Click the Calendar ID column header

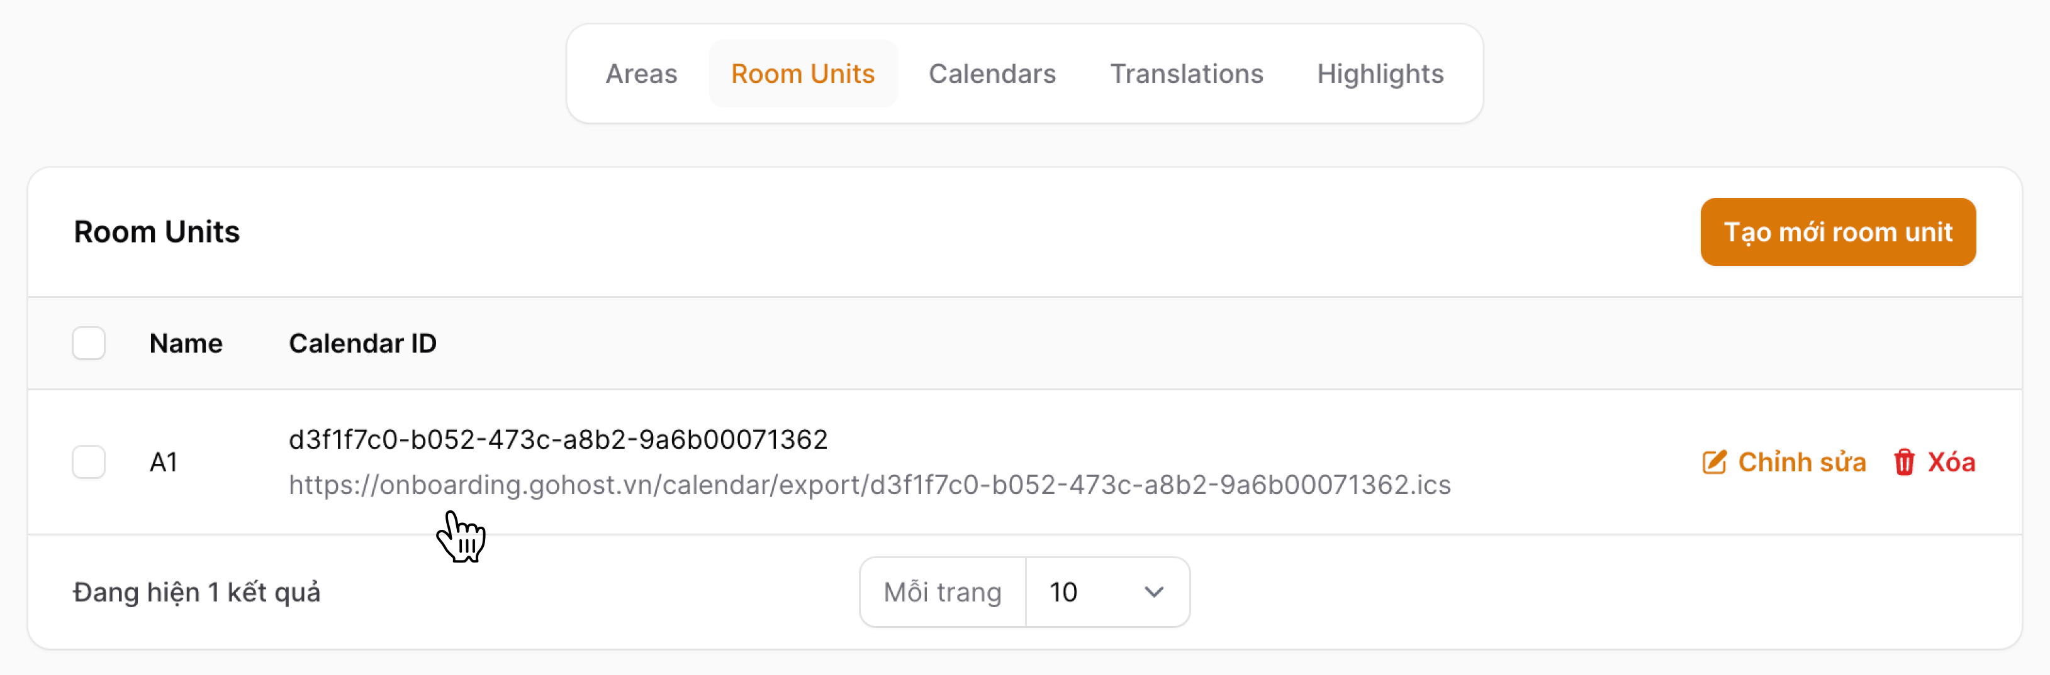coord(362,343)
